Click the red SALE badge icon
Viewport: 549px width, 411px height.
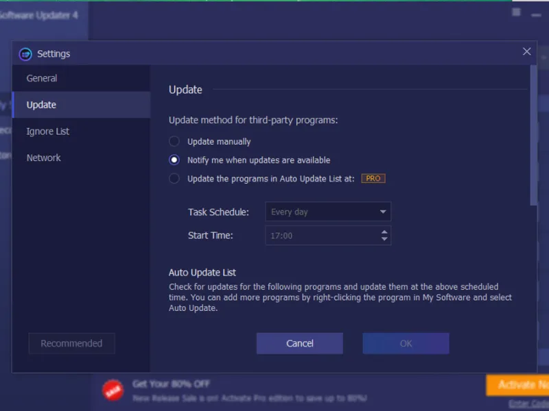click(x=113, y=390)
